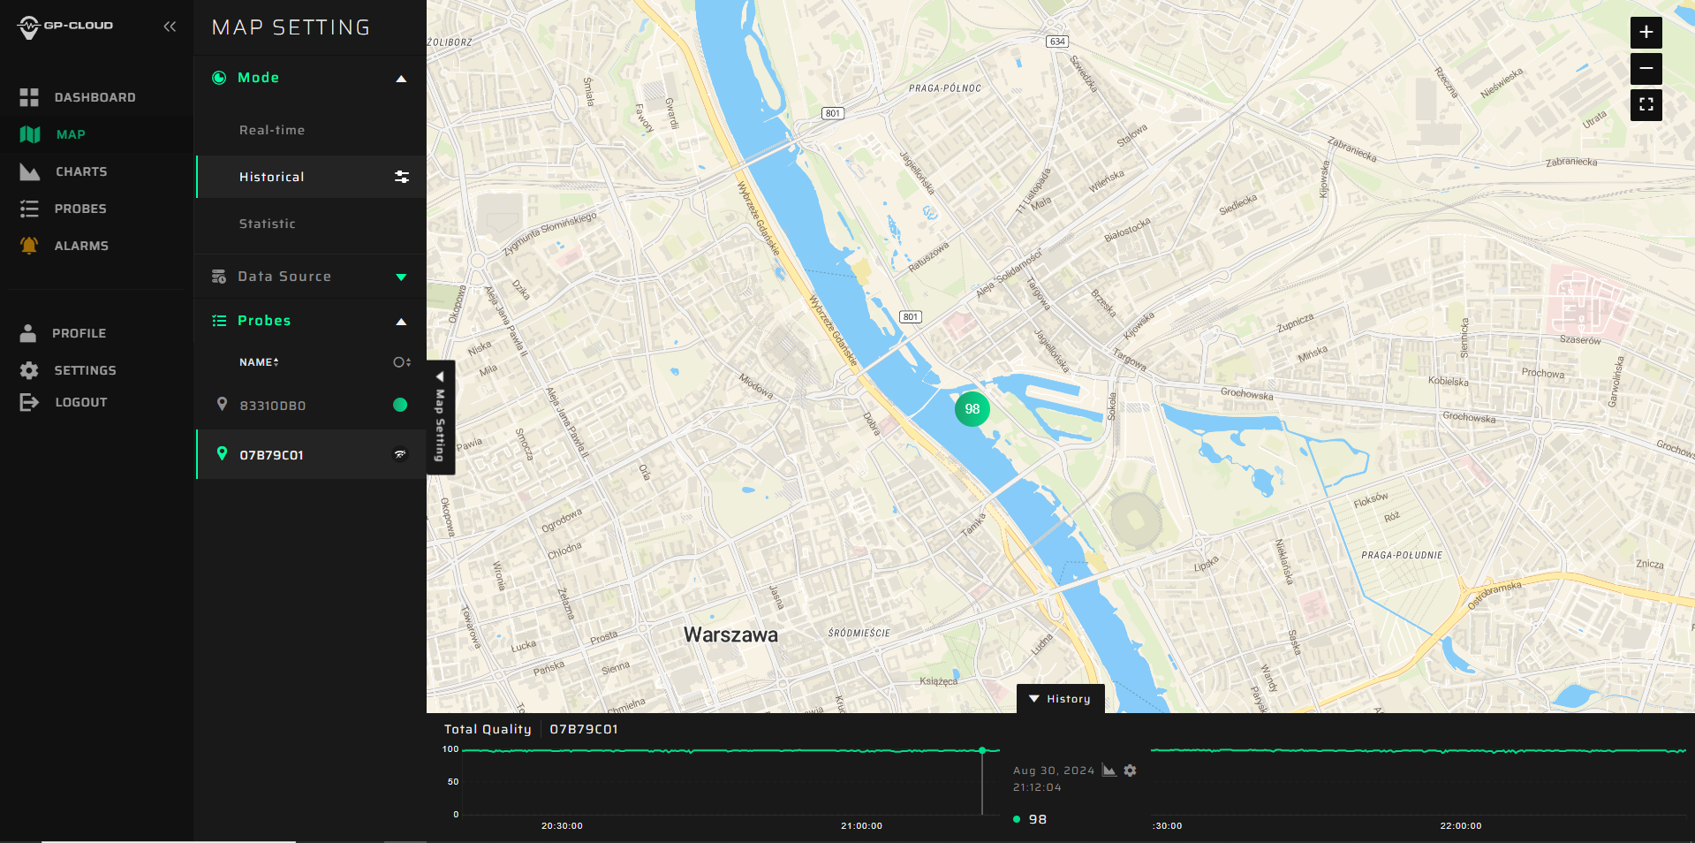This screenshot has width=1695, height=843.
Task: Sort the probe list by NAME
Action: [x=259, y=362]
